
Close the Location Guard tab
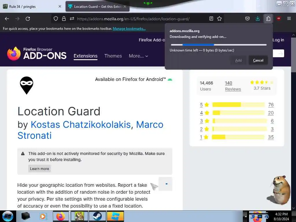[125, 6]
